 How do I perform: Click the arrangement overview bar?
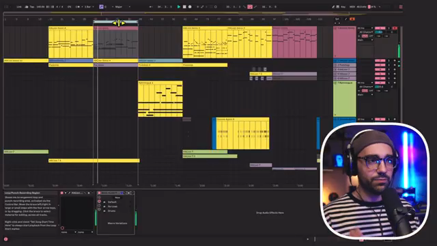(203, 13)
